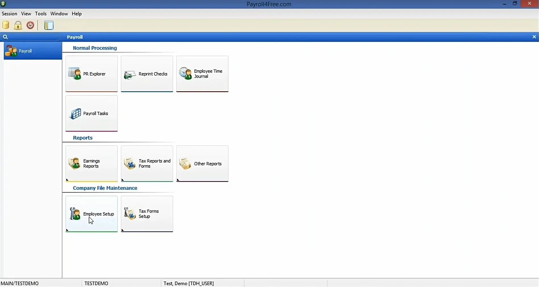Viewport: 539px width, 287px height.
Task: Log off using the red power icon
Action: tap(30, 25)
